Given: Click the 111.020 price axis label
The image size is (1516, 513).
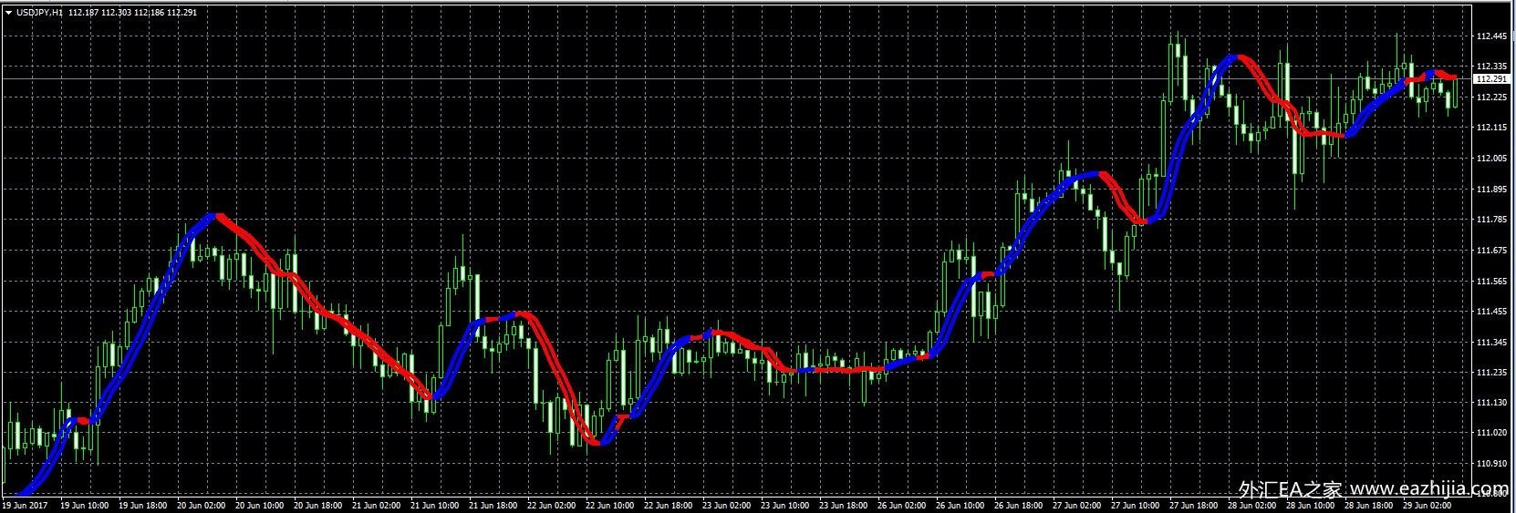Looking at the screenshot, I should pyautogui.click(x=1491, y=433).
